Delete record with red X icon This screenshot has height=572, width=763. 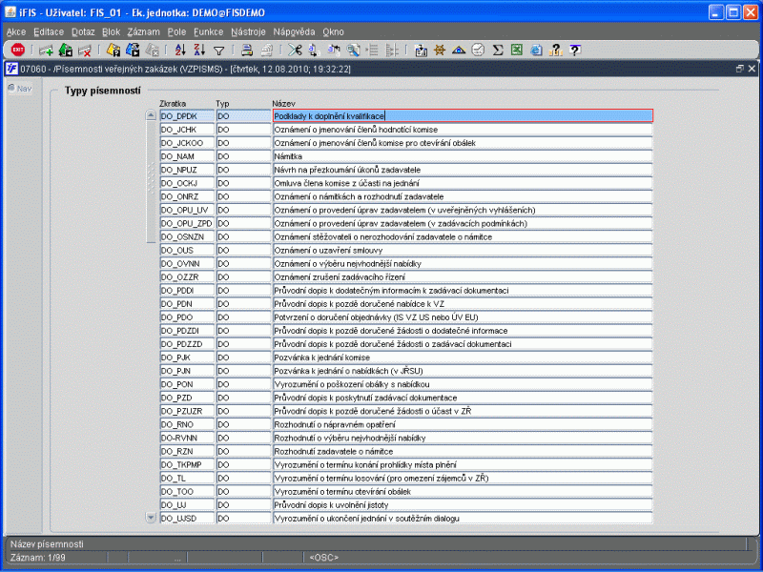(85, 50)
